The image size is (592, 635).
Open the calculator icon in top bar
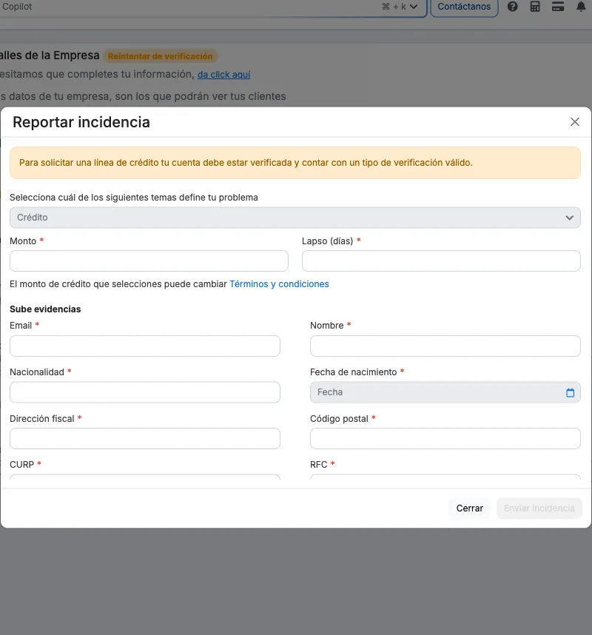click(535, 7)
